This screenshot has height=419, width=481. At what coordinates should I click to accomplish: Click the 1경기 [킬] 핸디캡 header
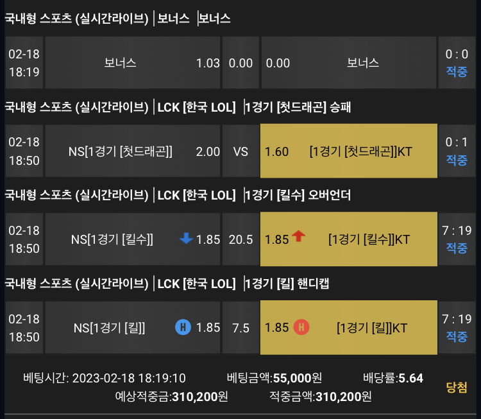click(287, 284)
